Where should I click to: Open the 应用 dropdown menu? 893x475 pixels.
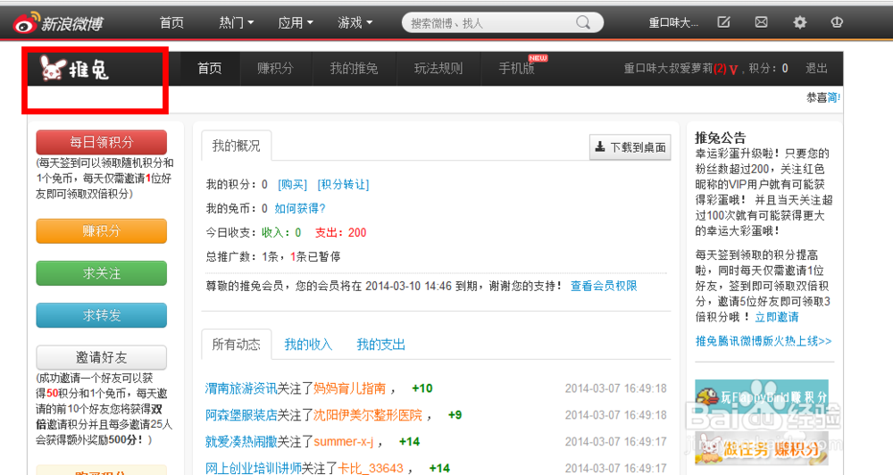pos(296,23)
